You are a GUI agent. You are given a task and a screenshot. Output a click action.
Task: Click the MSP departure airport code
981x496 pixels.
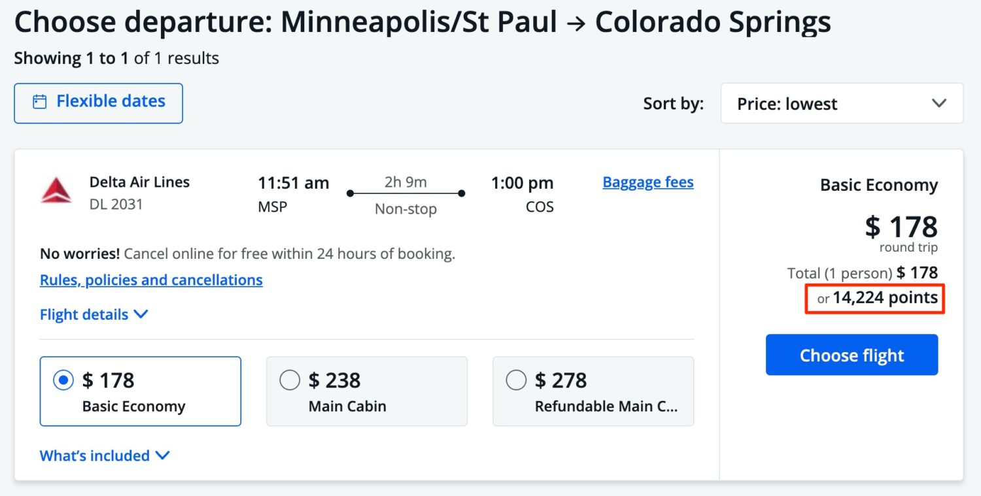coord(272,207)
